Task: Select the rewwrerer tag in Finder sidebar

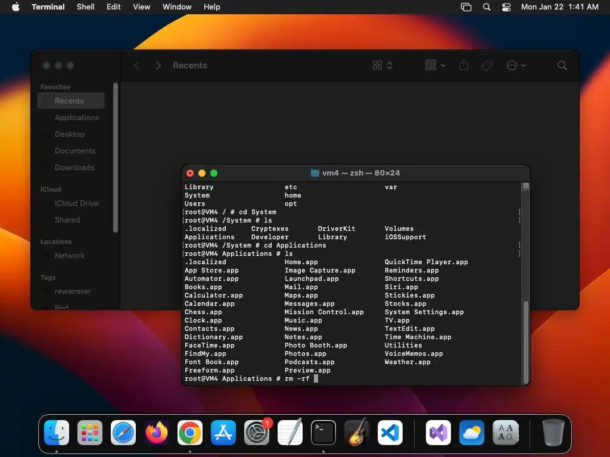Action: pos(71,292)
